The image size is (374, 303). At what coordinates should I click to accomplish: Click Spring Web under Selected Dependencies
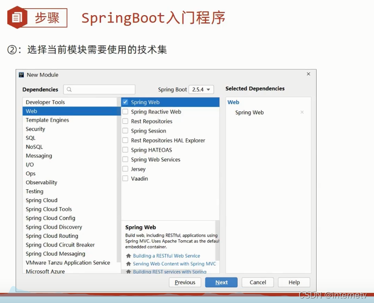tap(249, 112)
